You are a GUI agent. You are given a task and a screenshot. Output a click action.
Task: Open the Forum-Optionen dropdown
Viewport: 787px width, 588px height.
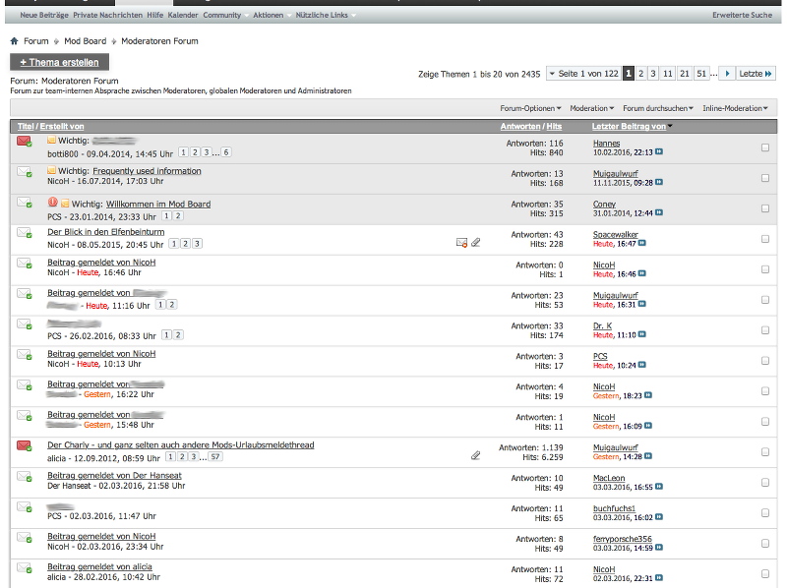529,108
